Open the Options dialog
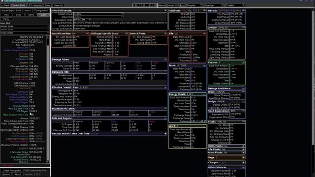The image size is (315, 177). point(6,175)
